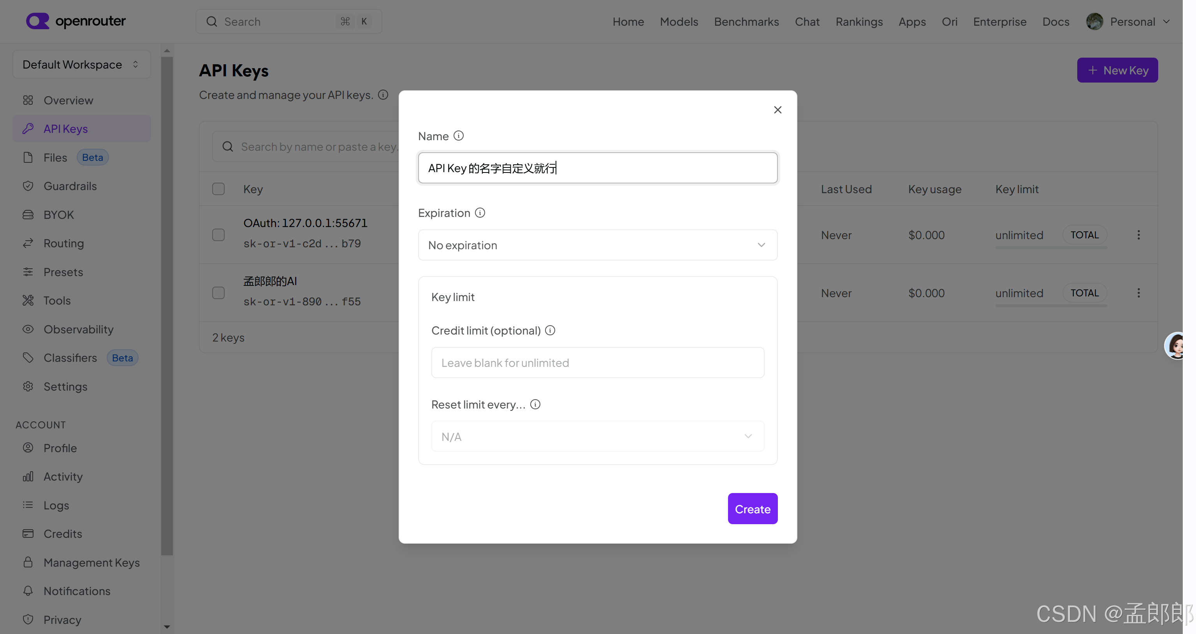1196x634 pixels.
Task: Click the New Key button
Action: pyautogui.click(x=1117, y=70)
